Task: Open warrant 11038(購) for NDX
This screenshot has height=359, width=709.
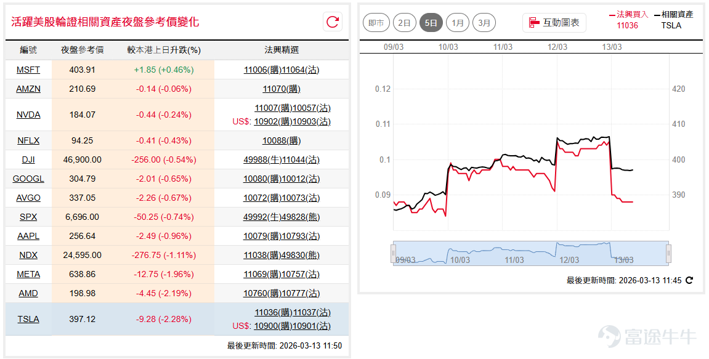Action: pyautogui.click(x=262, y=255)
